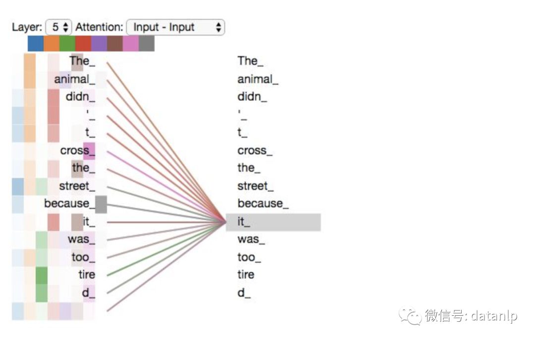535x341 pixels.
Task: Open the Layer number dropdown
Action: click(59, 27)
